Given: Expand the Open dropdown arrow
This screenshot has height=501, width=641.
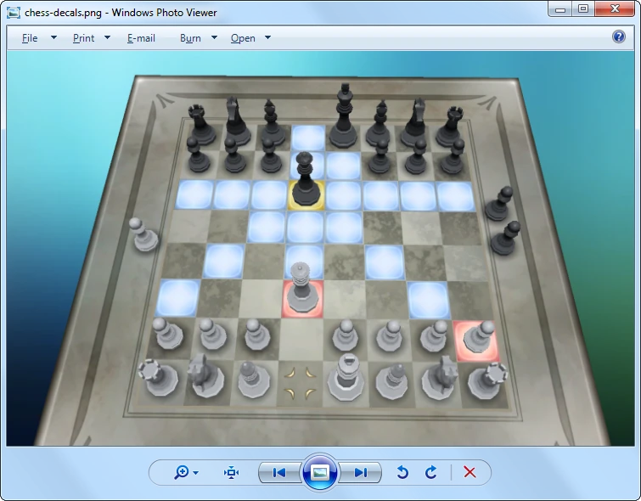Looking at the screenshot, I should point(267,38).
